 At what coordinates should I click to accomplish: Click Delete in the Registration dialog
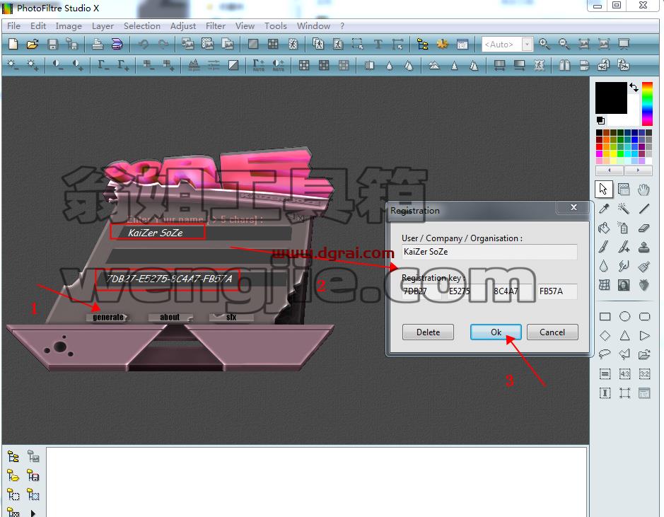pos(428,332)
